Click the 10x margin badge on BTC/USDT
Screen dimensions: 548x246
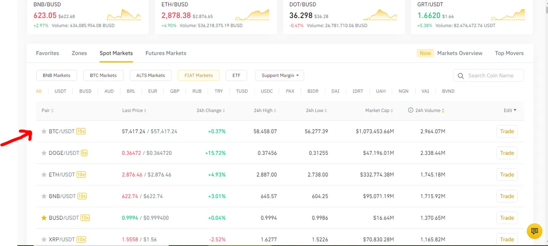click(x=81, y=131)
